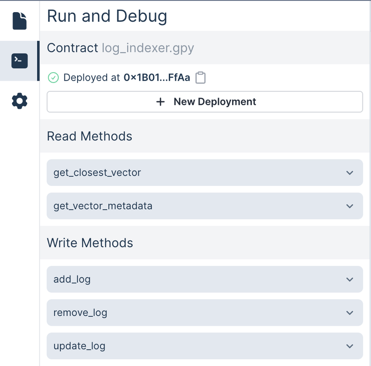This screenshot has width=371, height=366.
Task: Open the file explorer icon in sidebar
Action: pos(19,21)
